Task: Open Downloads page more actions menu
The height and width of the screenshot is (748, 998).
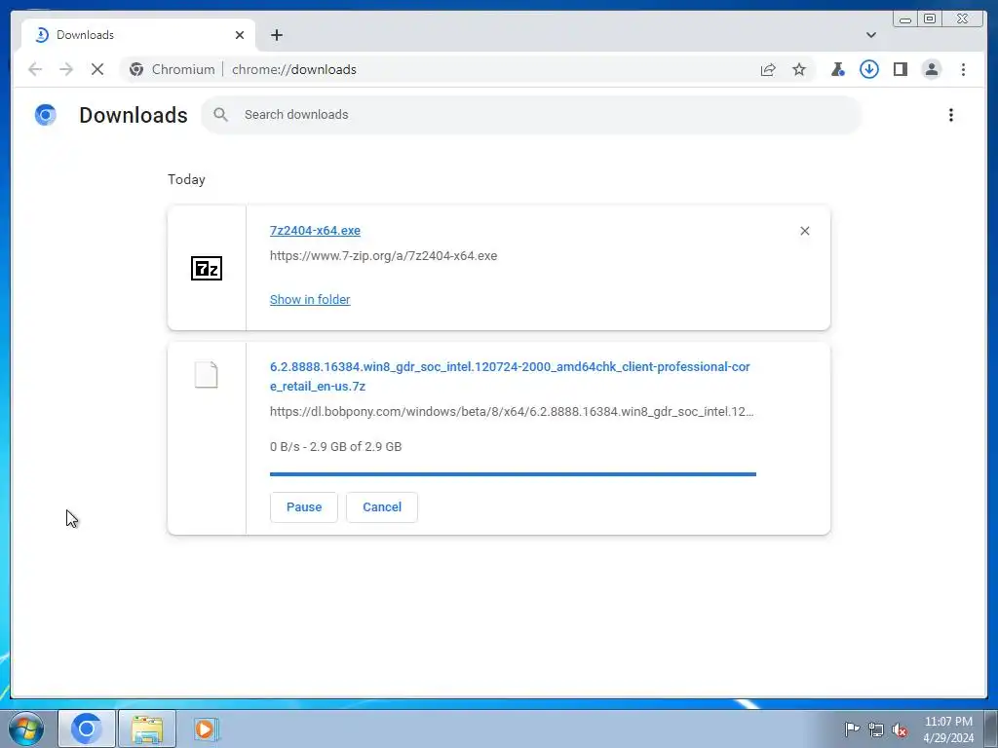Action: [x=951, y=115]
